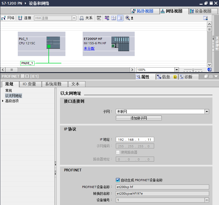
Task: Click the 关系 (Relations) toolbar button
Action: [86, 18]
